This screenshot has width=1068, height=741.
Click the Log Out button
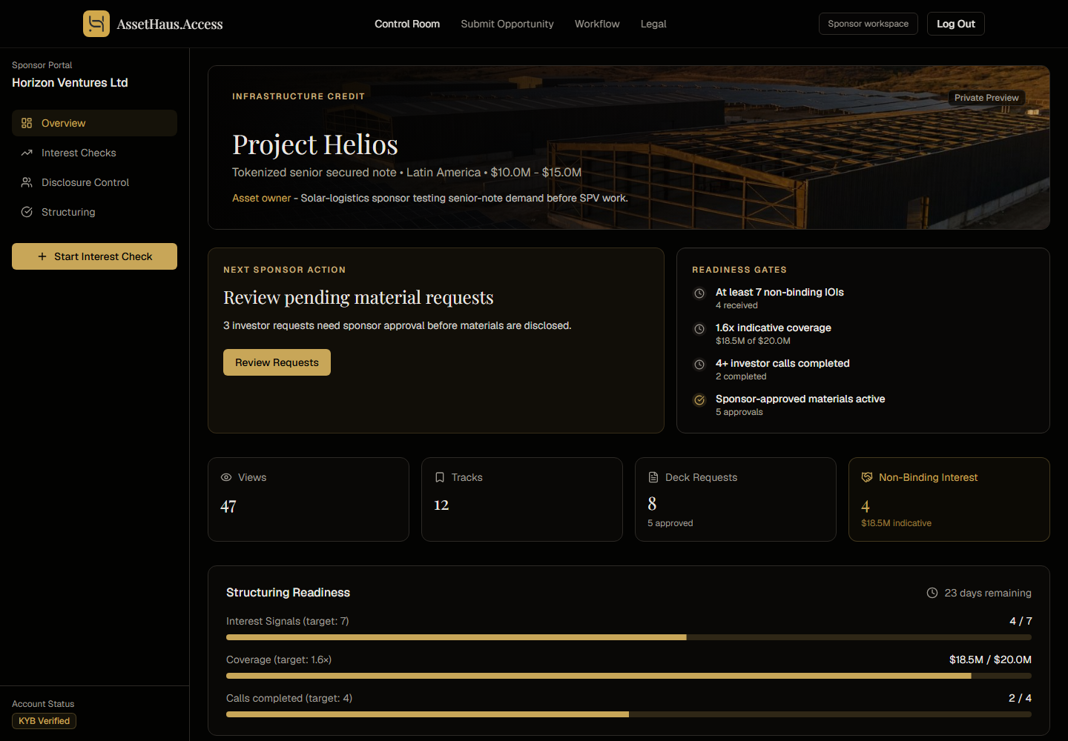[x=956, y=24]
